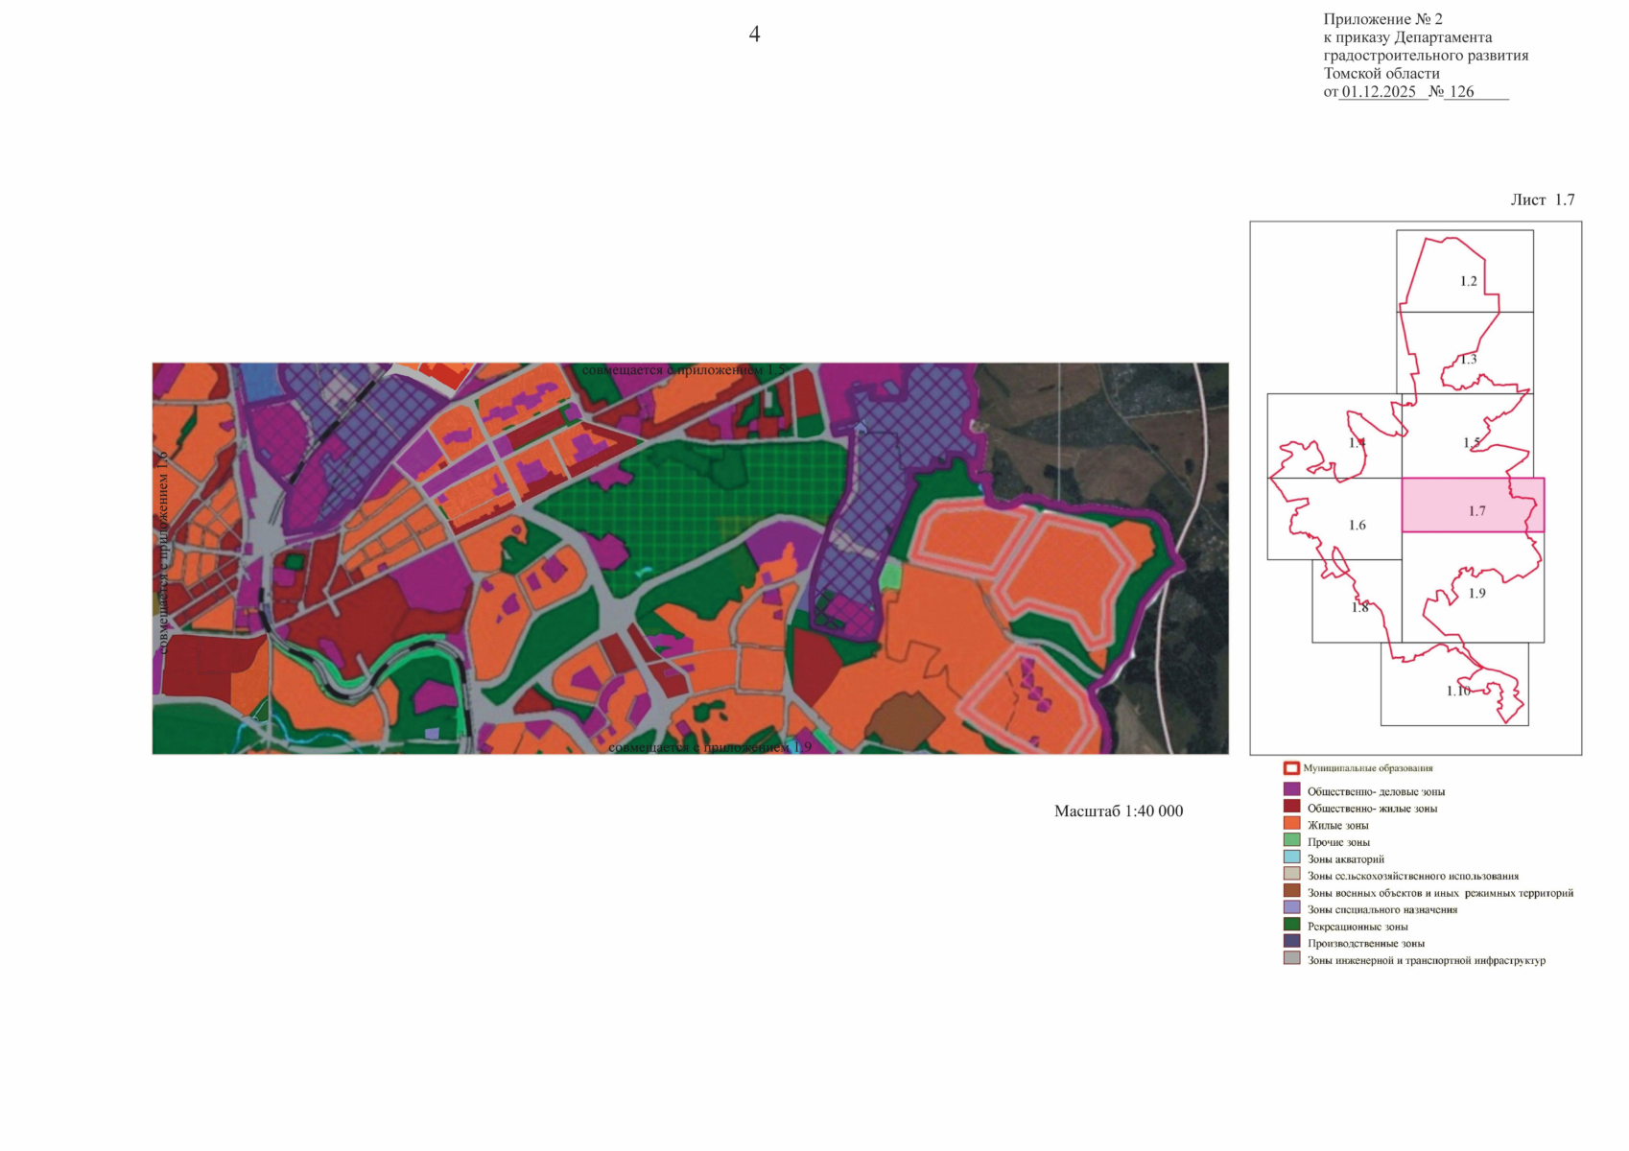Select the dark red Общественно-жилые зоны swatch
This screenshot has height=1151, width=1629.
1291,807
